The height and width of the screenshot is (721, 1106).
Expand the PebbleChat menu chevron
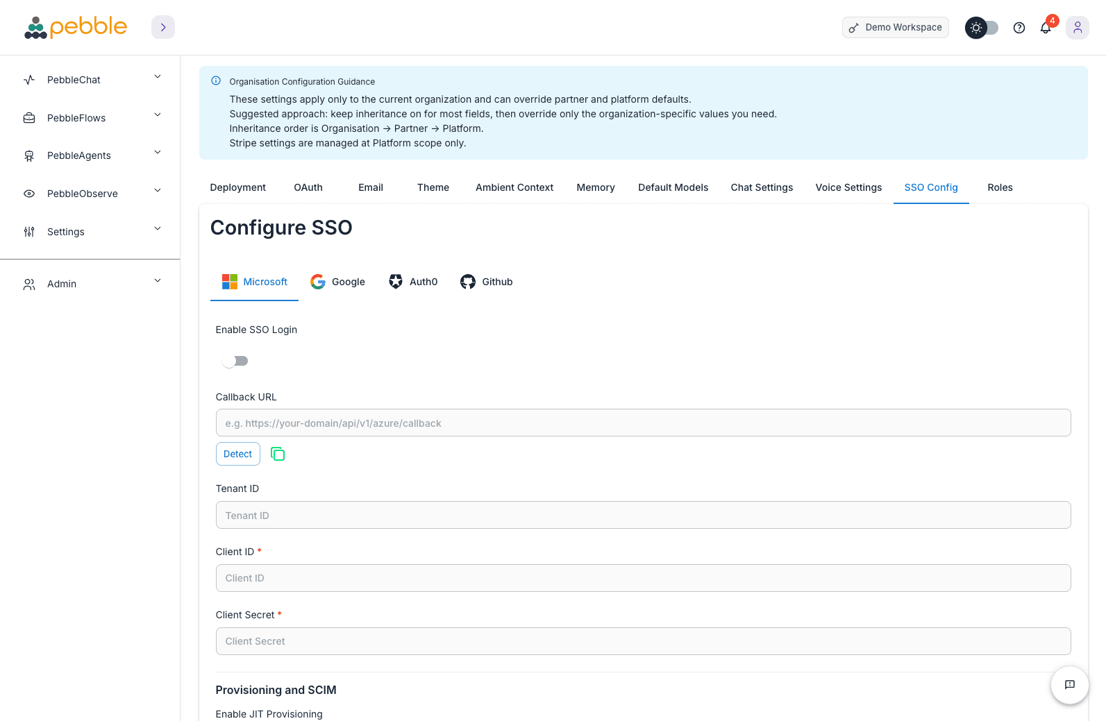click(x=158, y=77)
